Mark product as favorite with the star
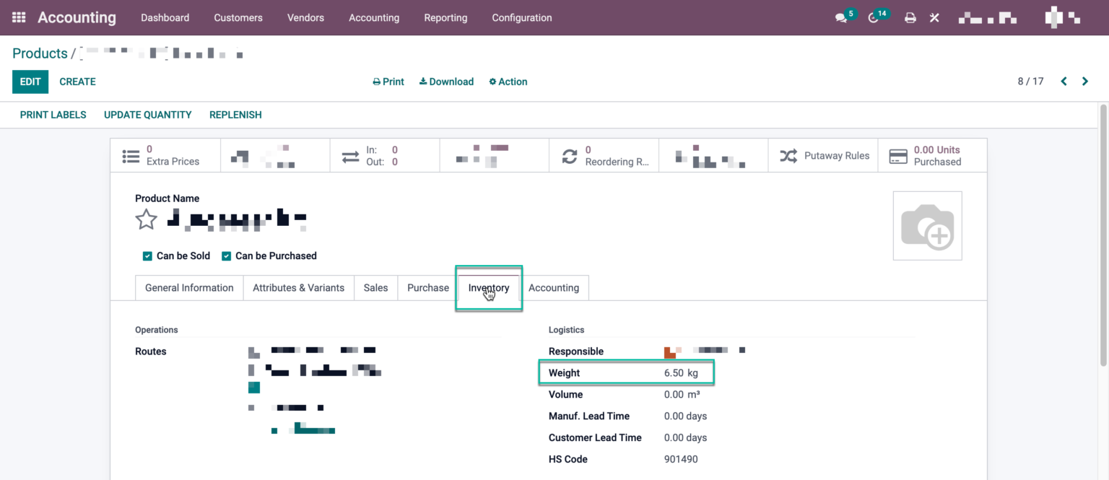 click(146, 219)
